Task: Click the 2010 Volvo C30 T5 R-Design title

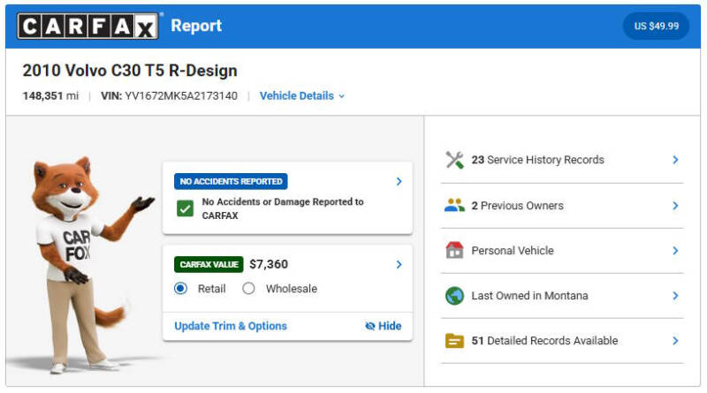Action: (130, 71)
